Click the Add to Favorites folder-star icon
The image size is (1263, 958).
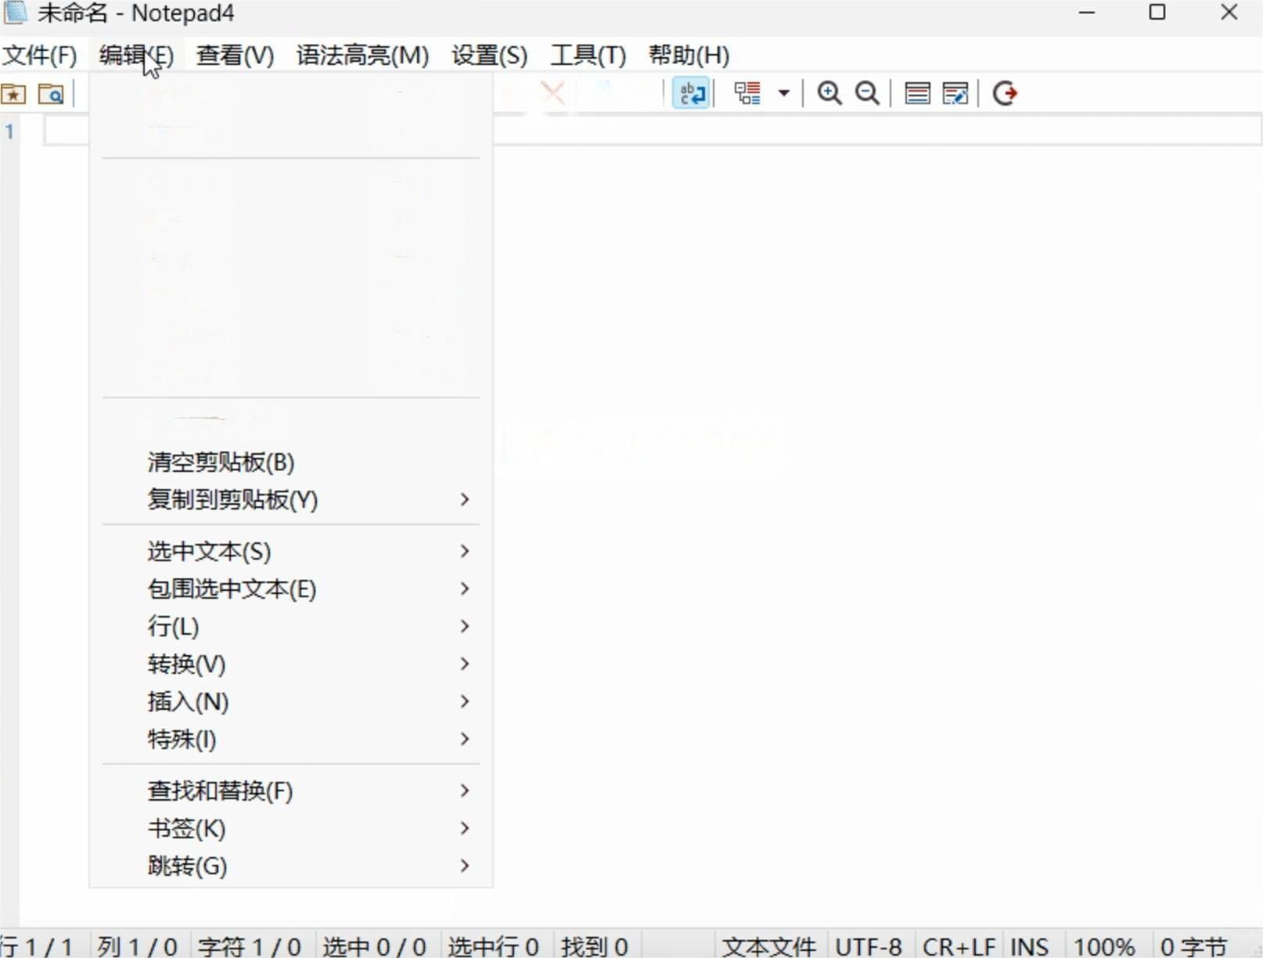(13, 94)
